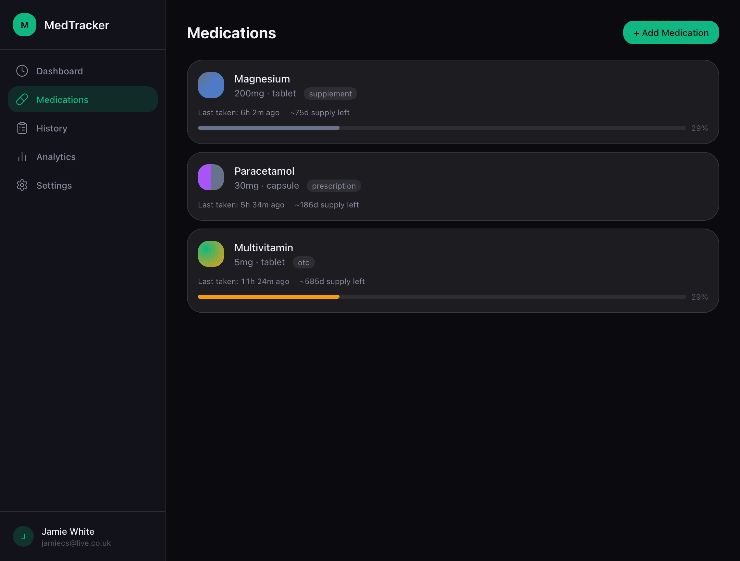Click Jamie White's avatar circle
The height and width of the screenshot is (561, 740).
click(x=23, y=536)
